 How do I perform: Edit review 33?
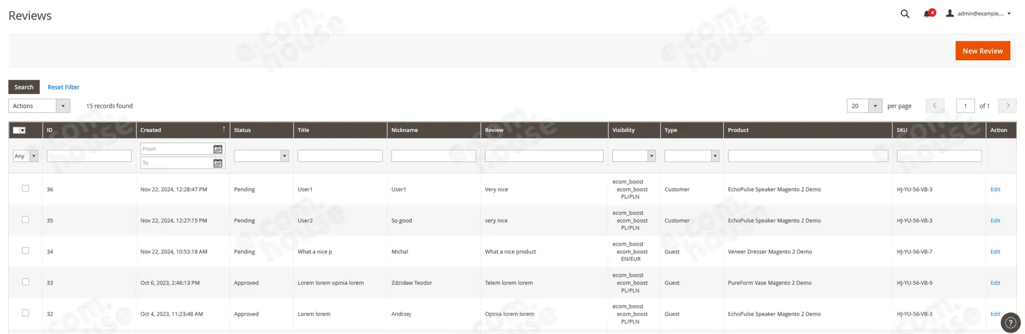[x=995, y=283]
